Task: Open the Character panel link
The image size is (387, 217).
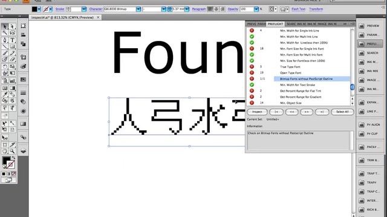Action: tap(96, 9)
